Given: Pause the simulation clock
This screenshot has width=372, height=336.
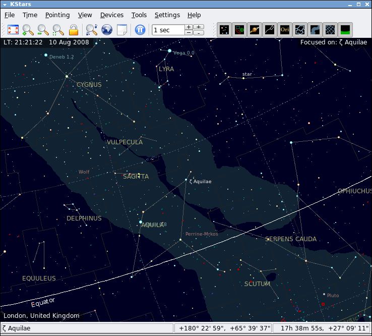Looking at the screenshot, I should click(140, 30).
